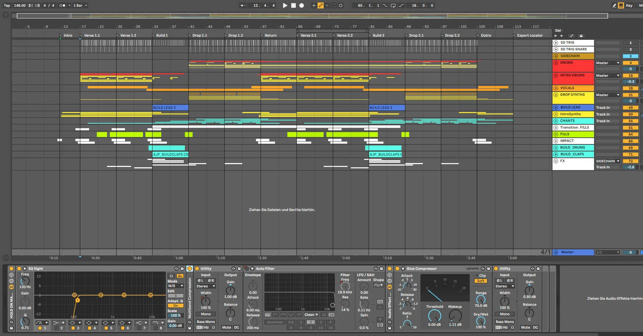Enable EQ Eight filter band 2
Image resolution: width=643 pixels, height=336 pixels.
coord(56,328)
